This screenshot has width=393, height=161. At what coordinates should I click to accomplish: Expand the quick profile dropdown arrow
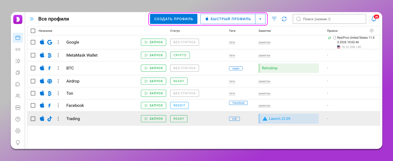pos(260,19)
